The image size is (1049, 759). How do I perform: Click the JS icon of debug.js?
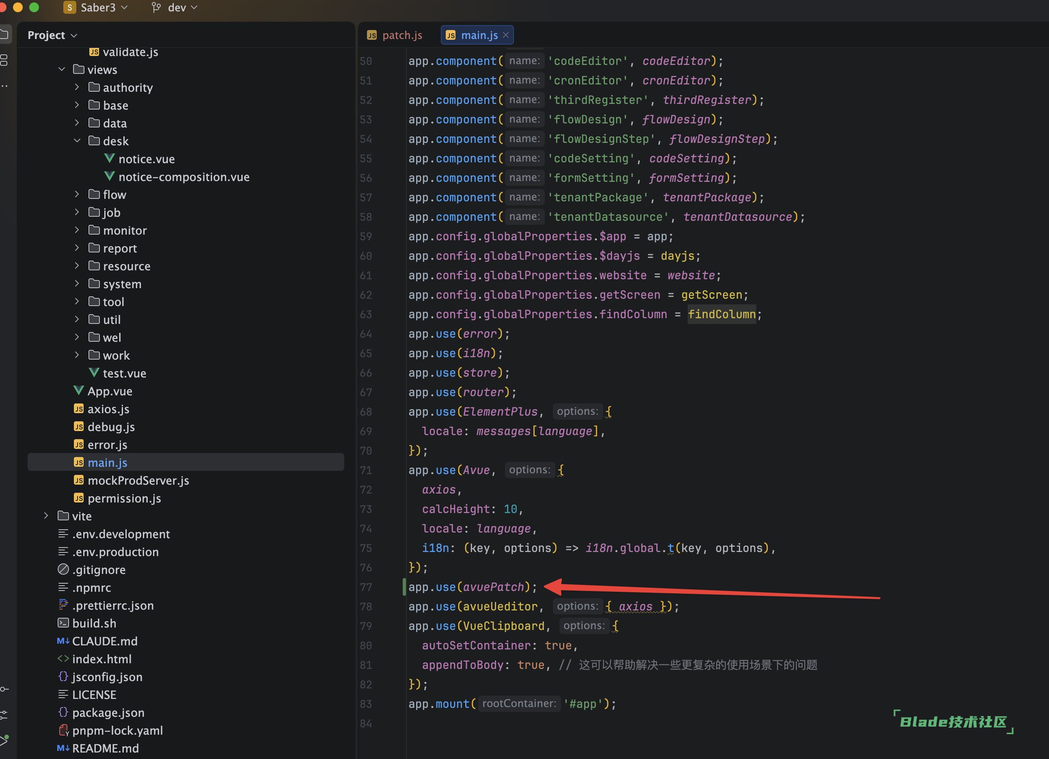pyautogui.click(x=79, y=427)
